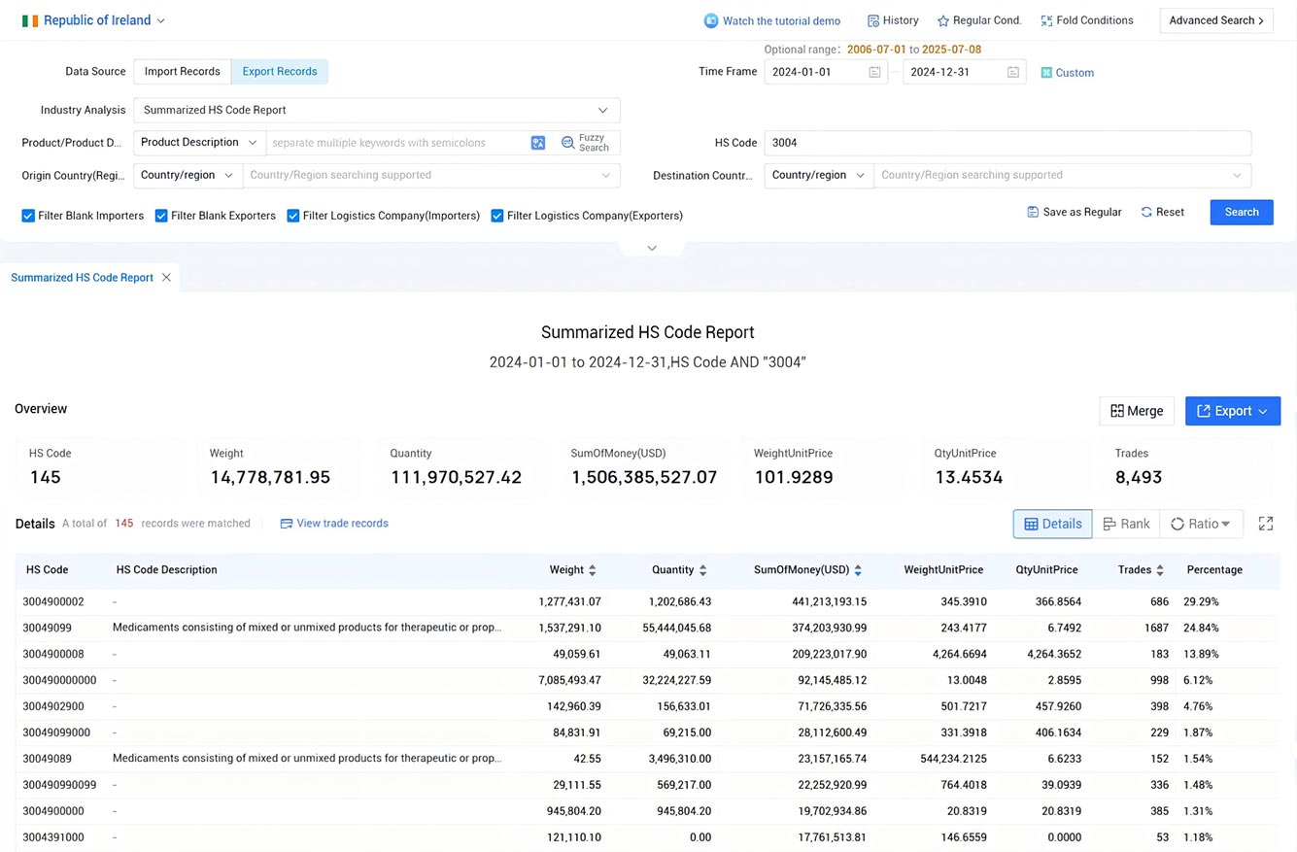This screenshot has width=1297, height=852.
Task: Collapse the search panel chevron
Action: (652, 248)
